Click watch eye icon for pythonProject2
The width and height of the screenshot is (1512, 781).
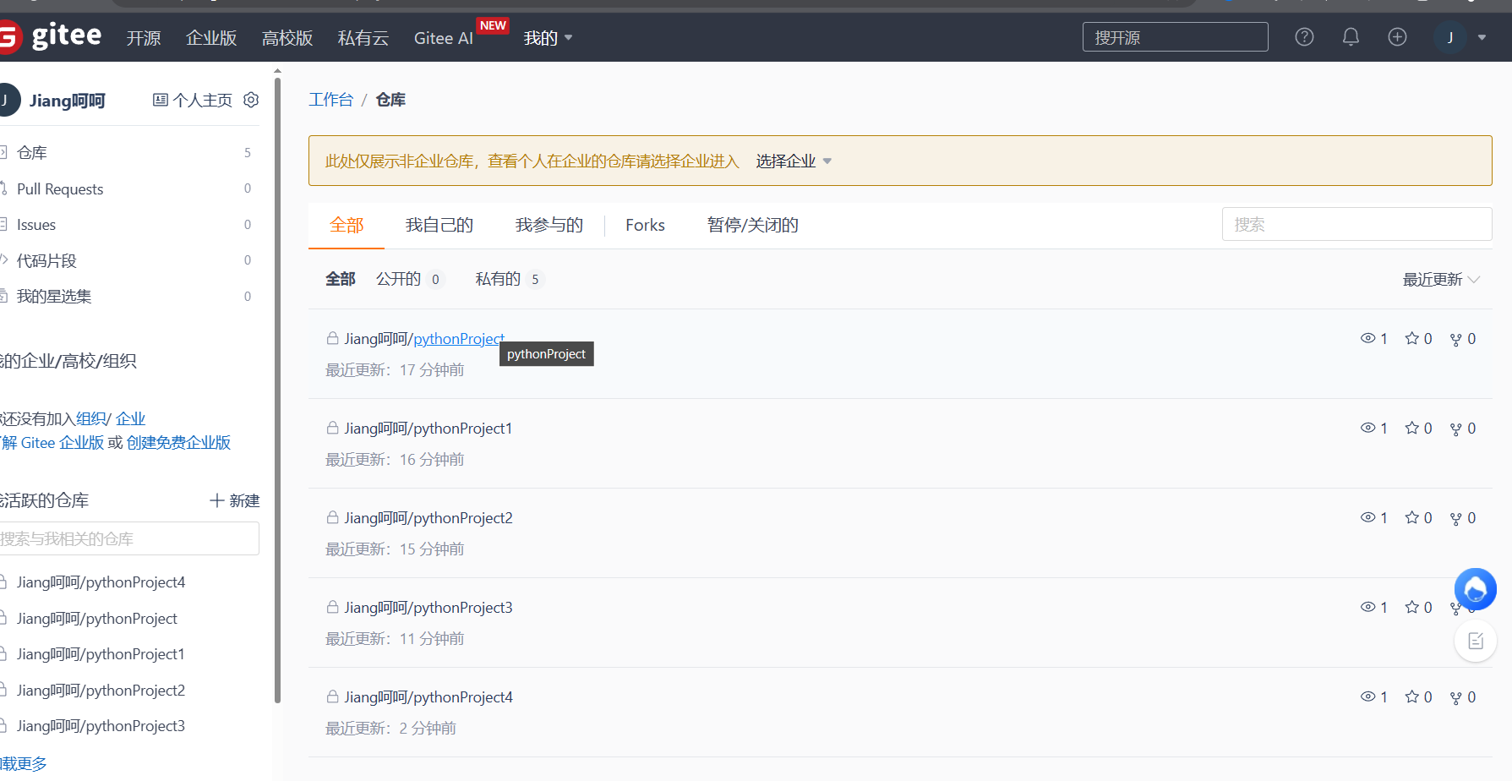[x=1368, y=517]
